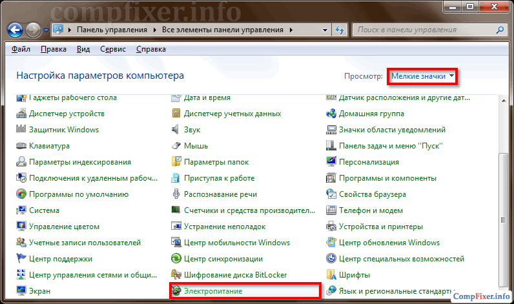
Task: Open the Звук speaker icon
Action: pyautogui.click(x=176, y=129)
